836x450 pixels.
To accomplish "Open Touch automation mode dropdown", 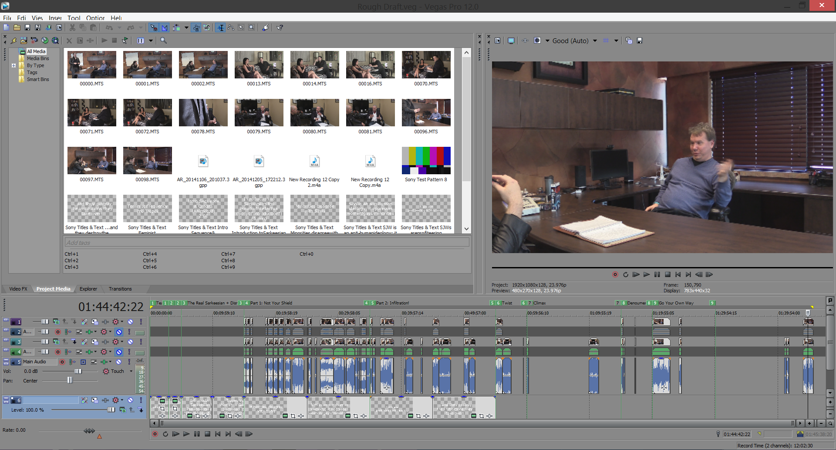I will click(x=131, y=372).
